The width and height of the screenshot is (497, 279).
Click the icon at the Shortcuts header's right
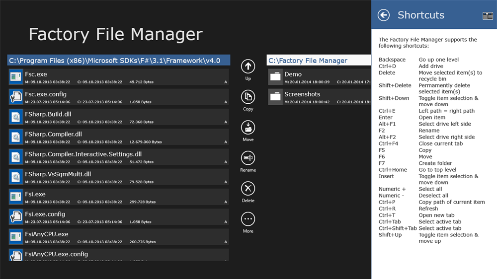coord(488,16)
